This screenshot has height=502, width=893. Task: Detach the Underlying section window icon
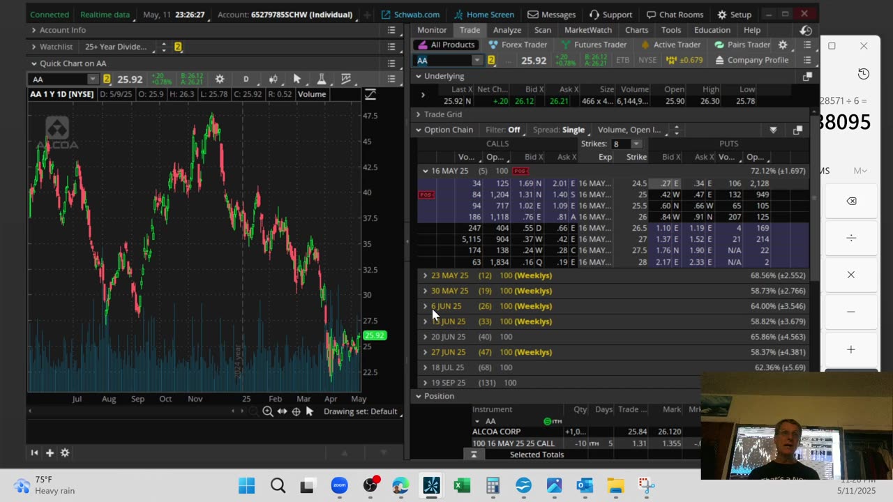807,76
